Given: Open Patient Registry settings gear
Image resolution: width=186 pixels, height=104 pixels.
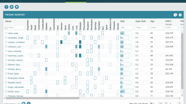Looking at the screenshot, I should click(x=180, y=15).
